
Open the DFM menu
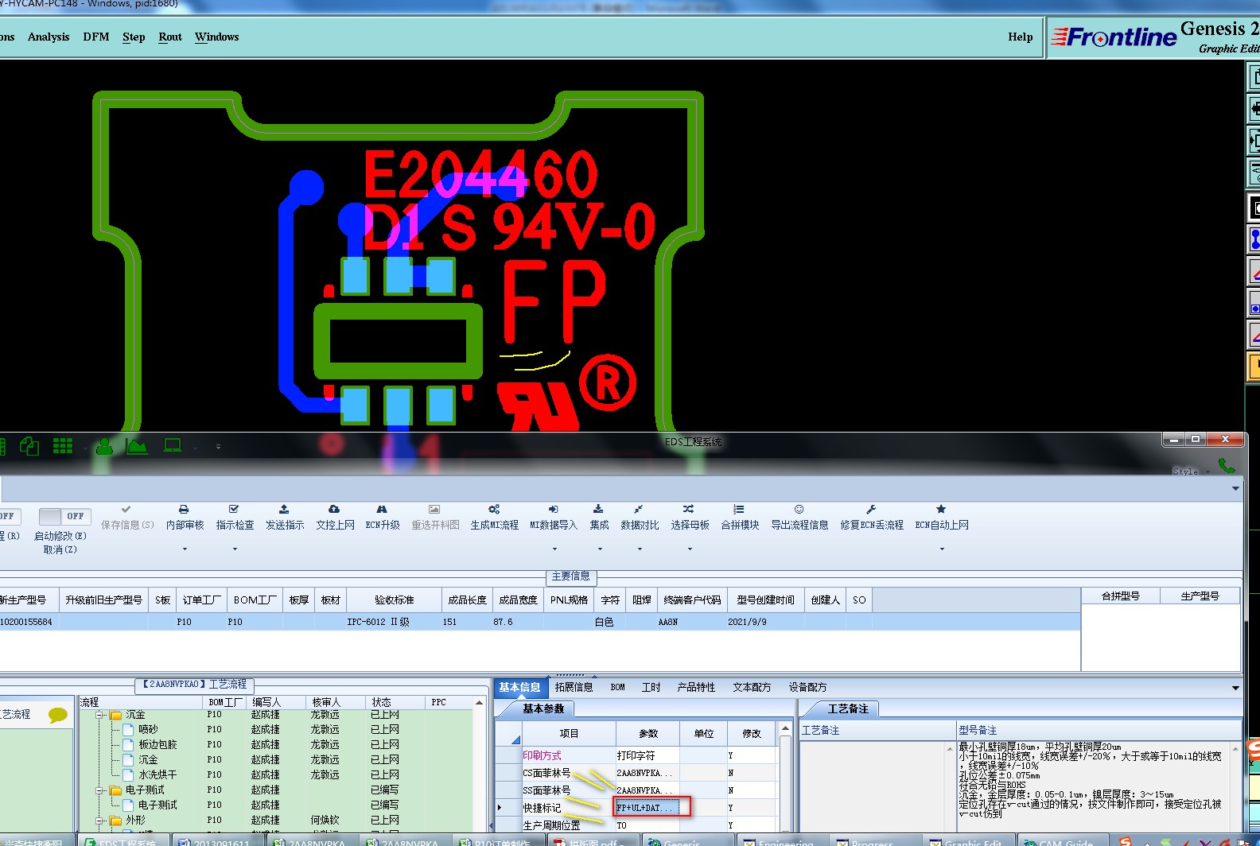point(96,37)
